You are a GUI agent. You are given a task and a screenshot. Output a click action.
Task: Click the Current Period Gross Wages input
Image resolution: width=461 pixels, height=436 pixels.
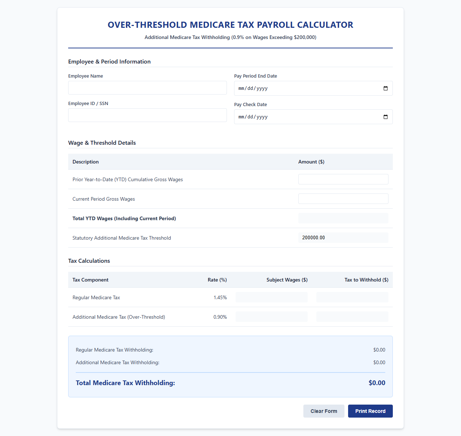[x=343, y=199]
